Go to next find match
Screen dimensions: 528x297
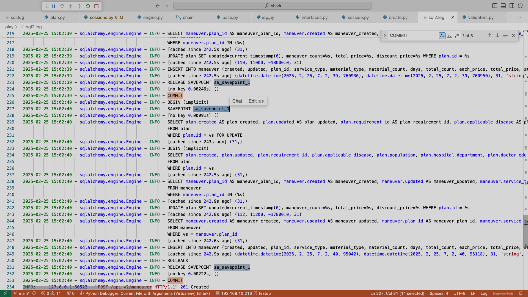(x=497, y=35)
